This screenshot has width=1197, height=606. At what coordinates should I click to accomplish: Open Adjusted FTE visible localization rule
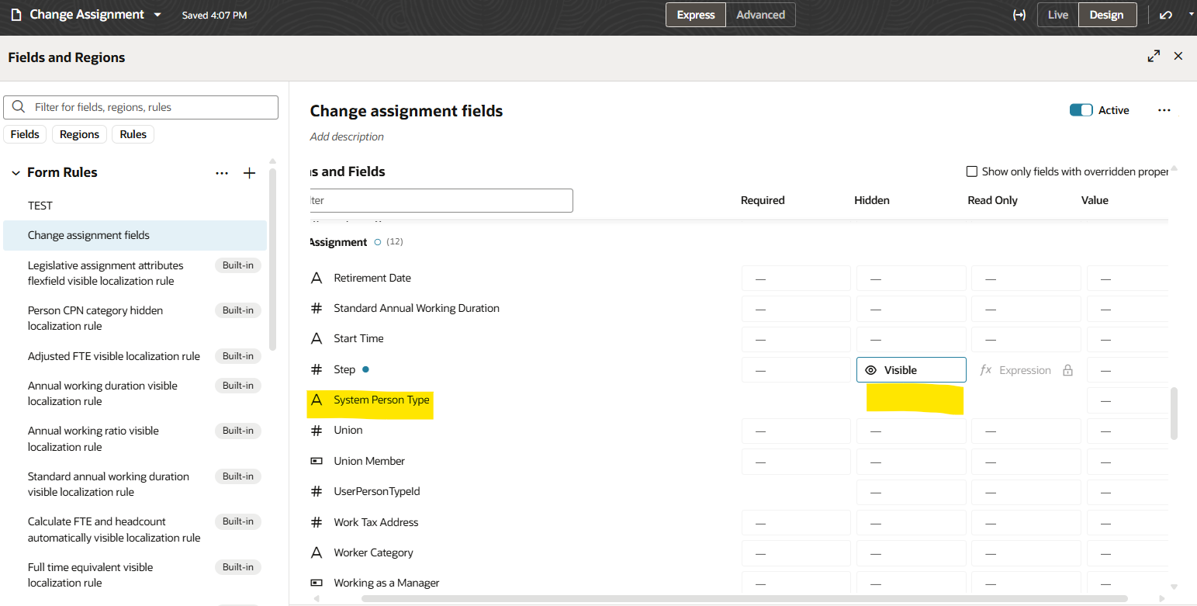pyautogui.click(x=135, y=356)
